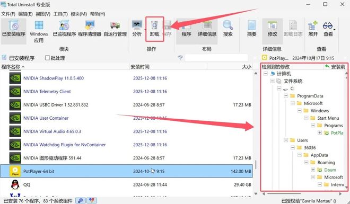Show the 摘要 summary view
350x204 pixels.
[x=251, y=29]
